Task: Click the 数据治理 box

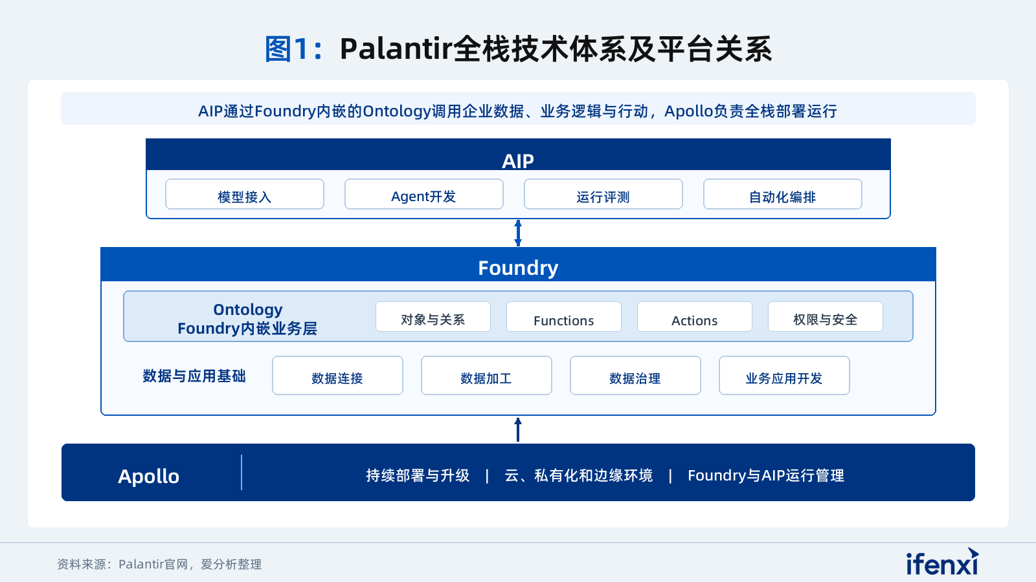Action: coord(635,375)
